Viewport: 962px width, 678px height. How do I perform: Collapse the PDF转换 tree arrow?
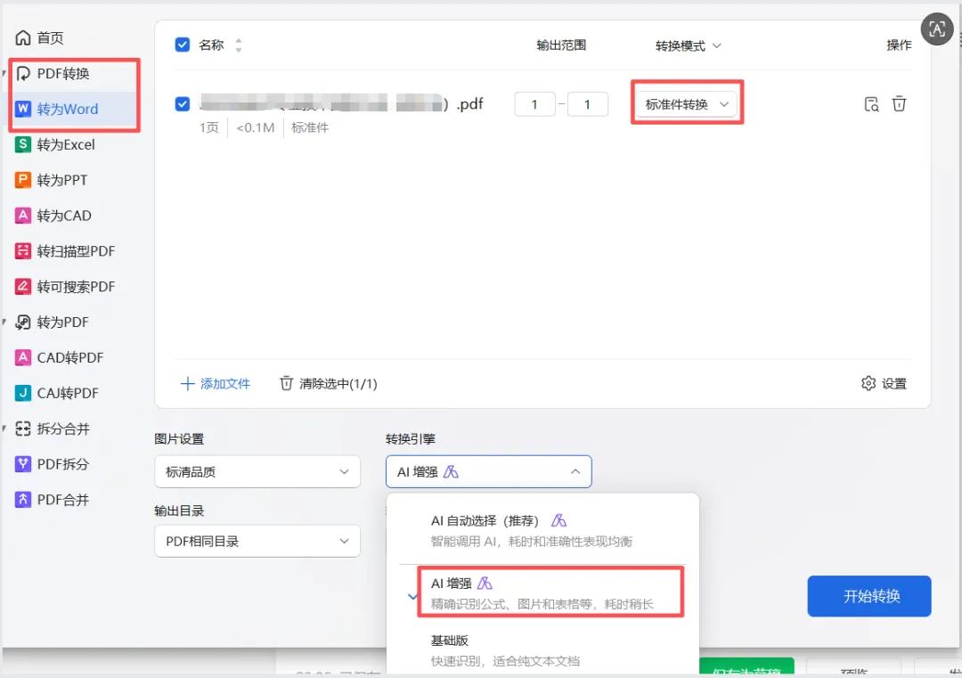coord(5,74)
